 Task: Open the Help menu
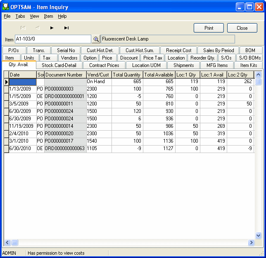[x=62, y=17]
